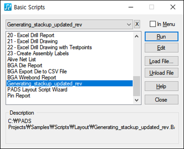Click Unload File button
Viewport: 184px width, 149px height.
(161, 73)
